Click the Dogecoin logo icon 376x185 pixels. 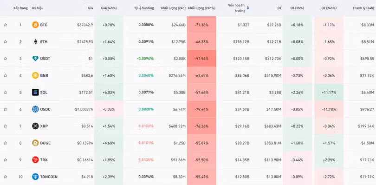[x=35, y=143]
